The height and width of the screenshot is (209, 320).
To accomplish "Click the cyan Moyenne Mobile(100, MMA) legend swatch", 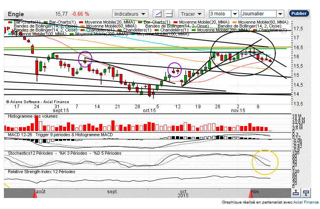I will (10, 34).
